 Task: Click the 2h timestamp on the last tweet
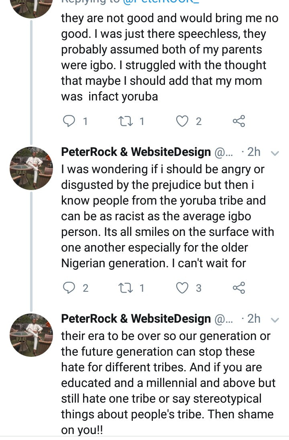254,319
